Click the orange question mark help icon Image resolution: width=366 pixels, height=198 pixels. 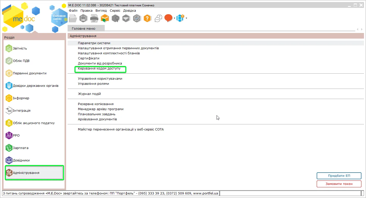[x=148, y=19]
